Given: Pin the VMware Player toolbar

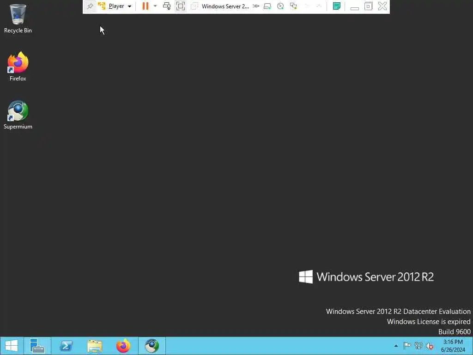Looking at the screenshot, I should [x=90, y=6].
